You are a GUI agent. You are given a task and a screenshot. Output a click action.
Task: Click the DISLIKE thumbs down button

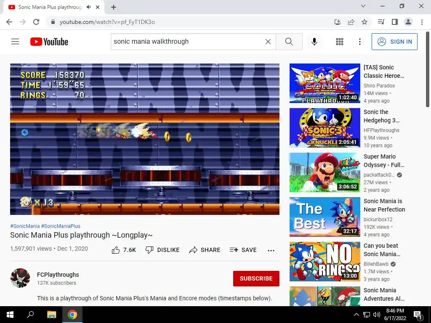tap(162, 250)
